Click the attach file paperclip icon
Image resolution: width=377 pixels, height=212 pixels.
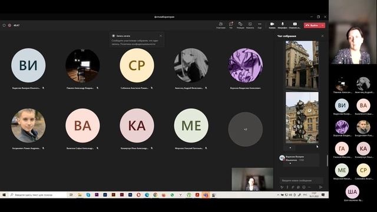293,187
